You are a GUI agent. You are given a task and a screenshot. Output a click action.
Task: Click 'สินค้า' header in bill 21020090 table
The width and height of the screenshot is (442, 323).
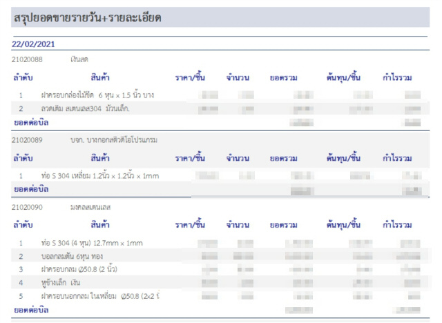pos(100,225)
